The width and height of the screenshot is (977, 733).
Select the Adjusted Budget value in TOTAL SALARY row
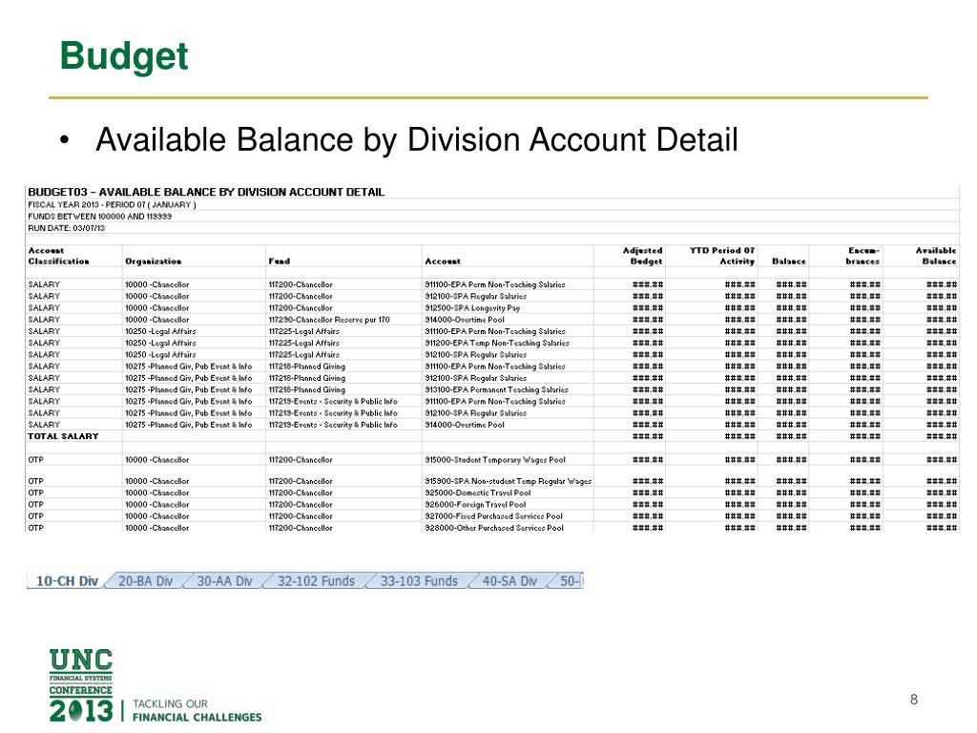[648, 436]
